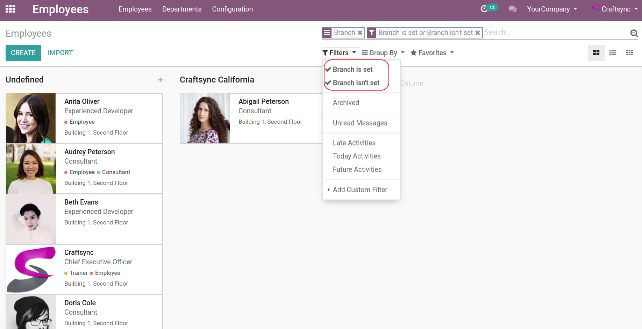Uncheck the Branch is set filter

click(352, 70)
